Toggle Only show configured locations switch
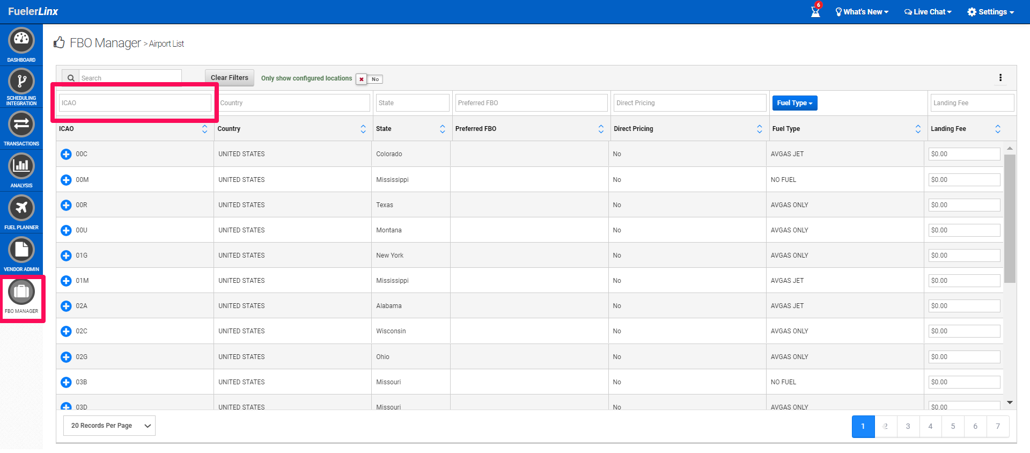Viewport: 1030px width, 453px height. tap(369, 79)
